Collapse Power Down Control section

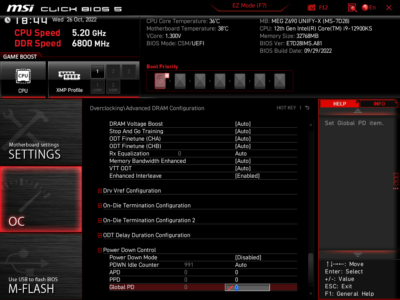pos(100,250)
